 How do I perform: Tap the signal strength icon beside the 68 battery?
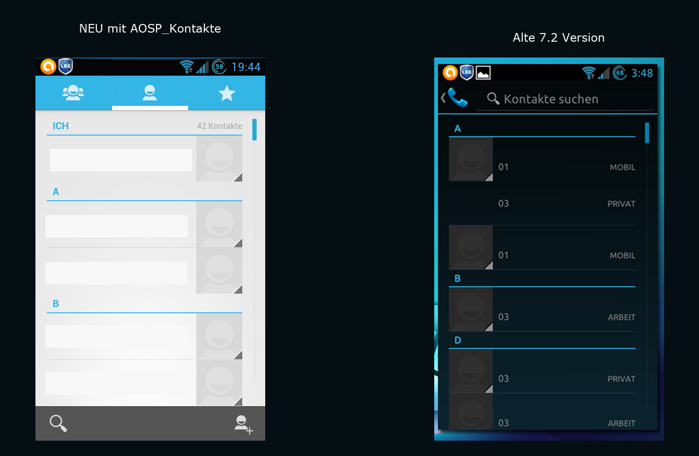coord(604,73)
